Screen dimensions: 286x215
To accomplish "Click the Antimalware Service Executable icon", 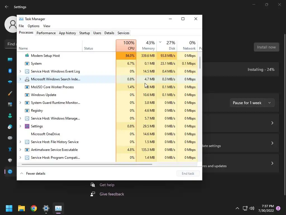I will click(x=27, y=150).
